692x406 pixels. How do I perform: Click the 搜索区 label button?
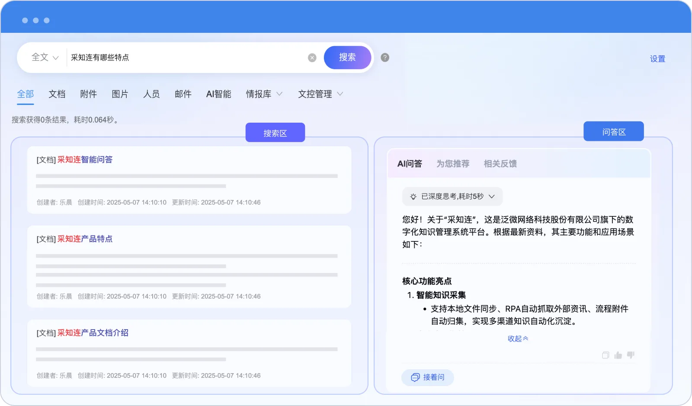pyautogui.click(x=275, y=133)
